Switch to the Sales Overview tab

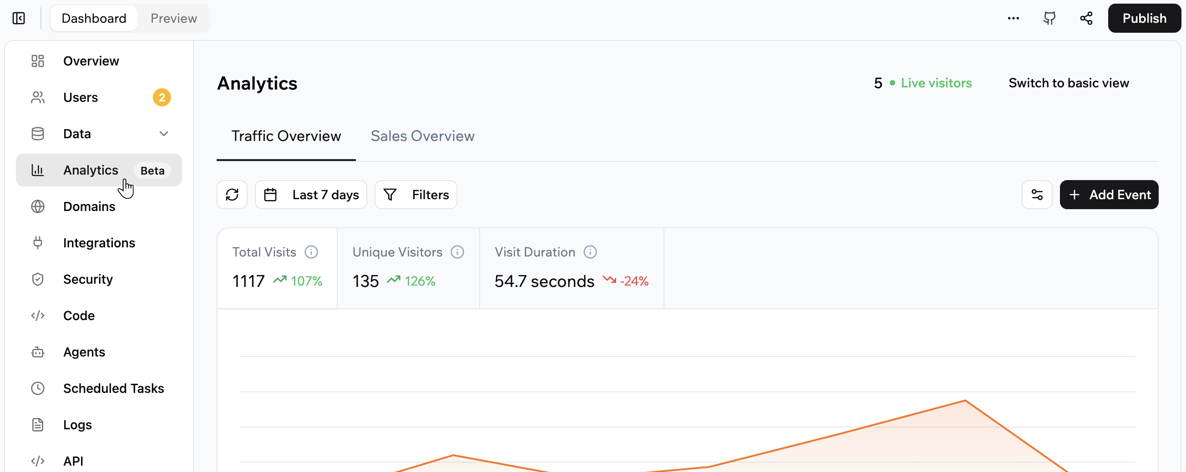[422, 136]
